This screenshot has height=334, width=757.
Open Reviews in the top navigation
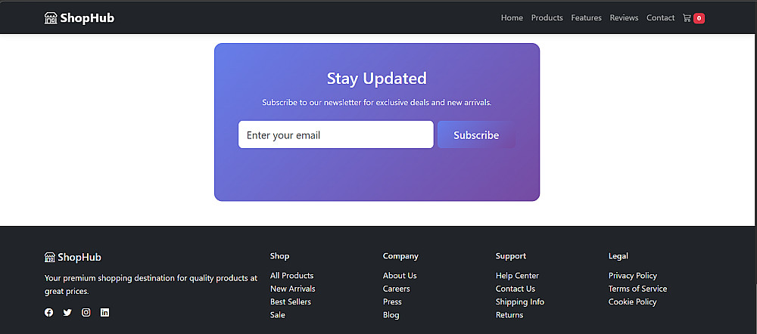point(624,18)
